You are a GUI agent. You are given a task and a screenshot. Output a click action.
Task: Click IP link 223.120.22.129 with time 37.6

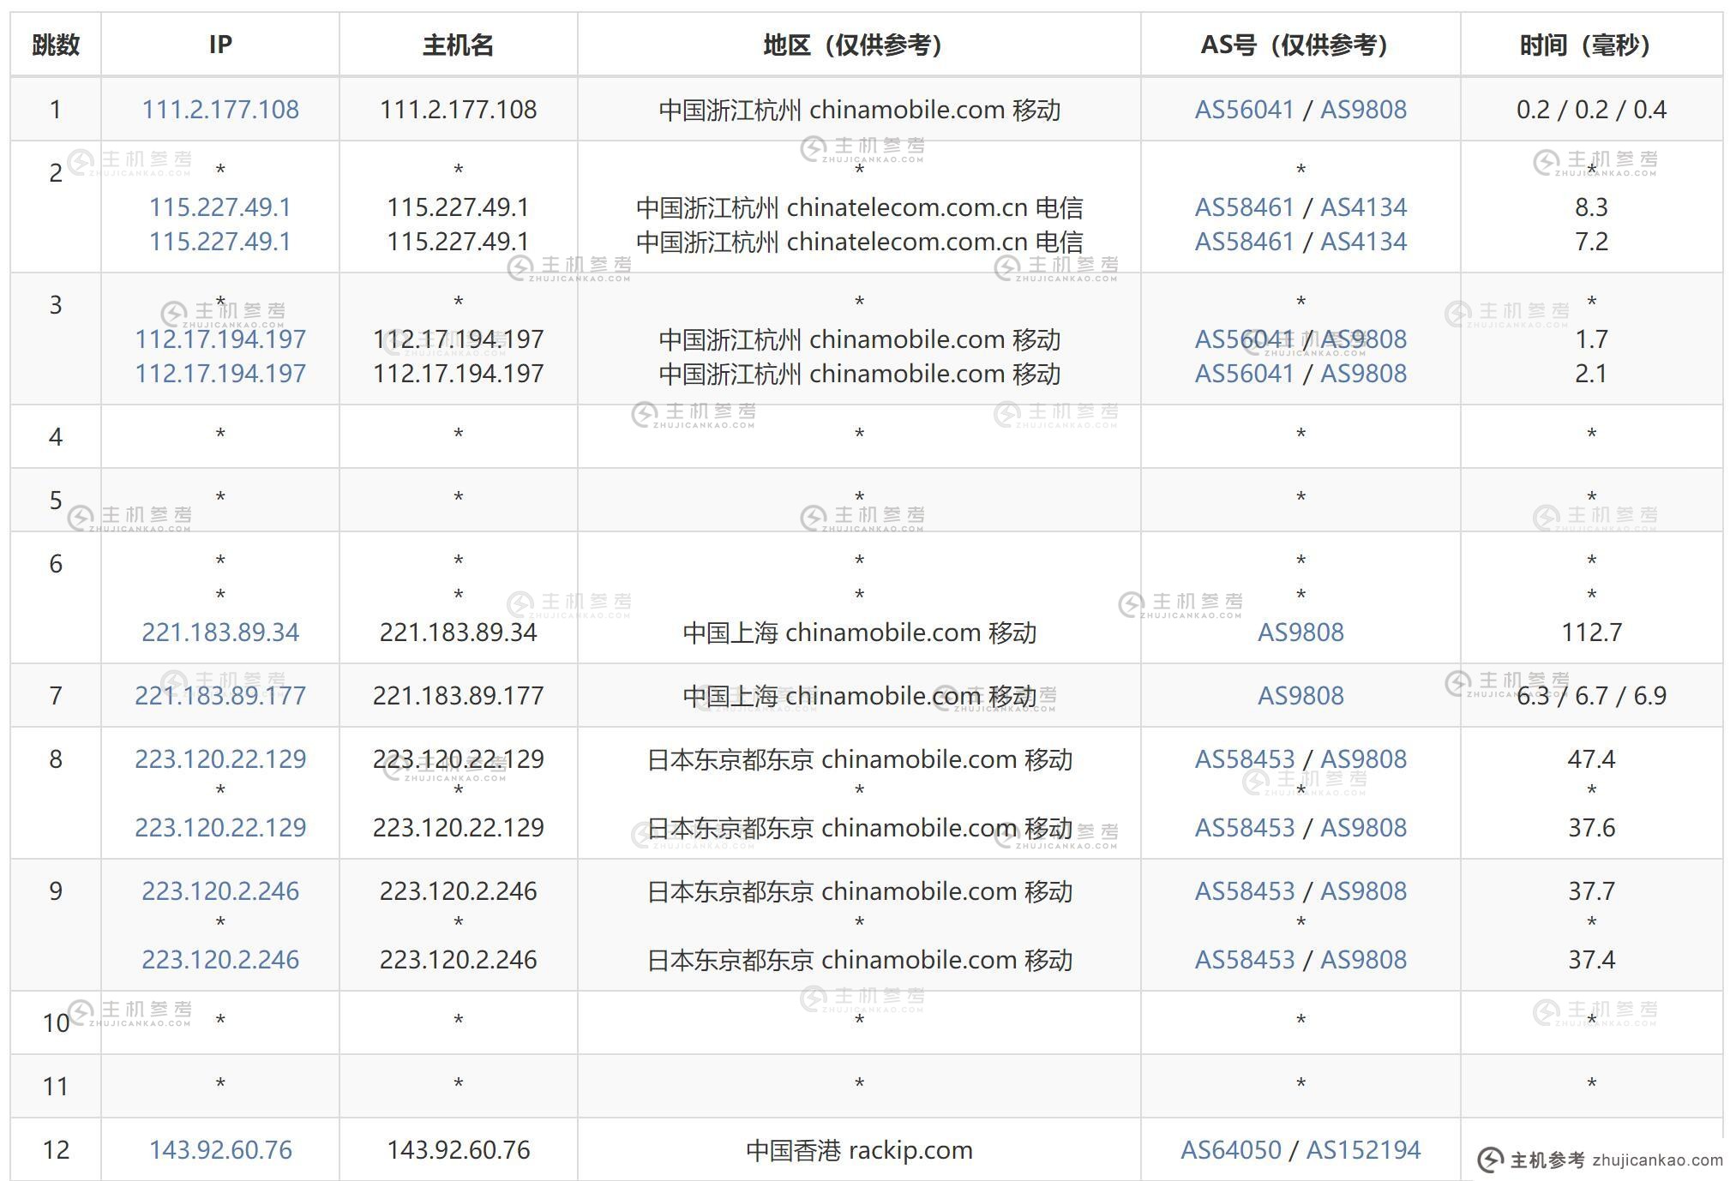[x=220, y=828]
